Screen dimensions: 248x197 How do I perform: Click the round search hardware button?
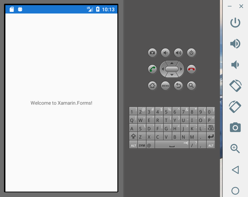(191, 86)
